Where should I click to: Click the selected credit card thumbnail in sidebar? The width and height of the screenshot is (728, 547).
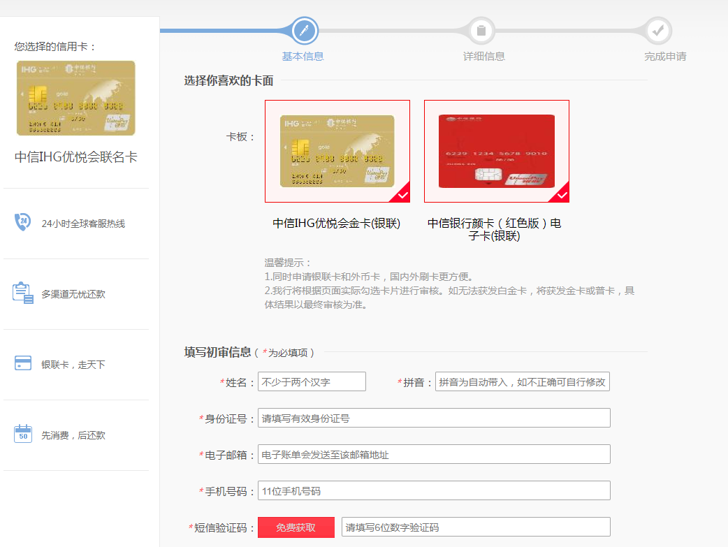coord(76,98)
